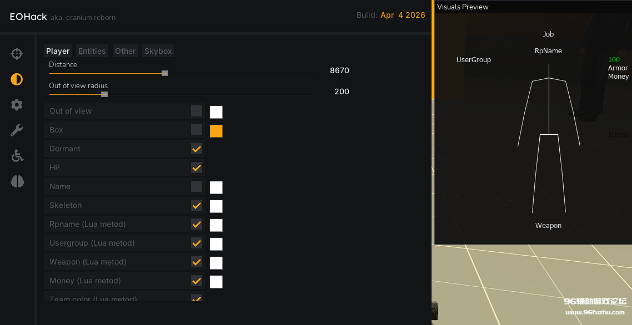Click the orange Box color swatch
The height and width of the screenshot is (325, 632).
point(216,131)
